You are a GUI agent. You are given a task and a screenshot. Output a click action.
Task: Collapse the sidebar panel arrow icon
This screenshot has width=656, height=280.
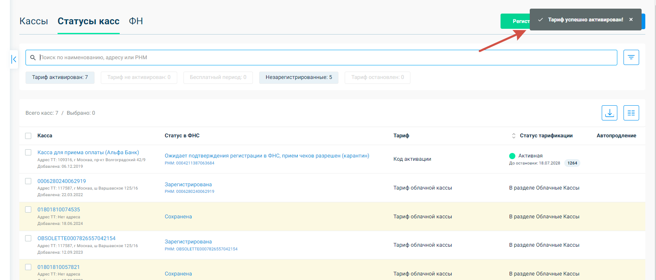click(14, 59)
